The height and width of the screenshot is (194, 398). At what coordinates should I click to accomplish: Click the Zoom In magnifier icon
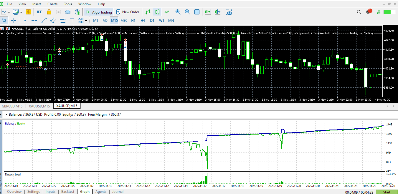point(178,12)
